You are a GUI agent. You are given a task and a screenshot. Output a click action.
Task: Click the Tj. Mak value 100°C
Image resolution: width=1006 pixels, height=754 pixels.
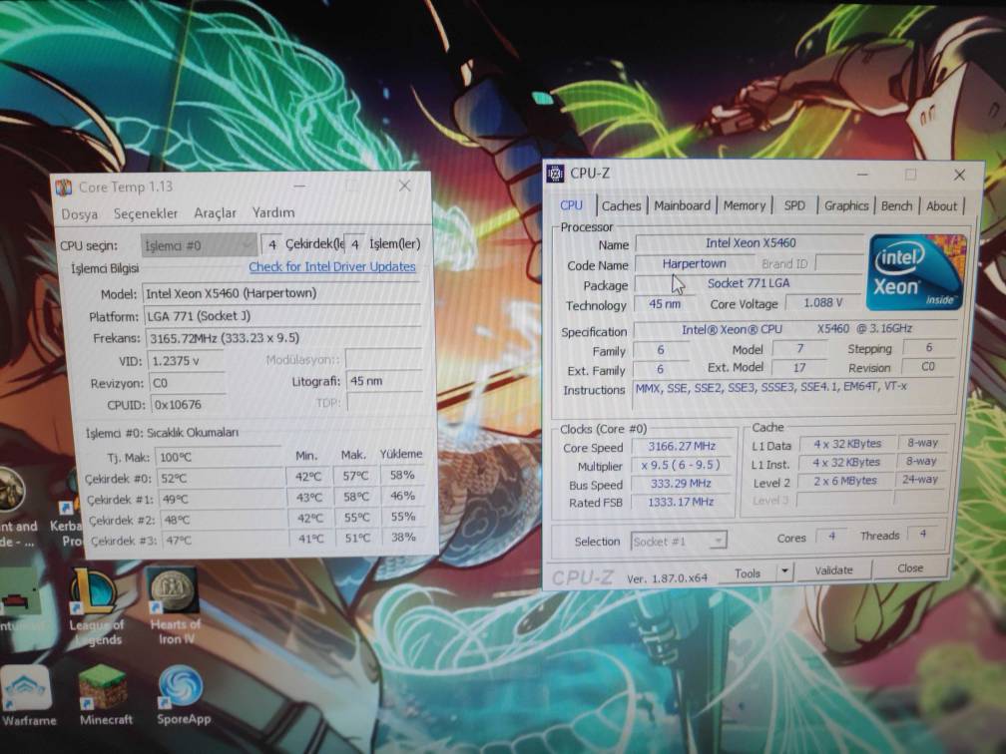tap(218, 457)
